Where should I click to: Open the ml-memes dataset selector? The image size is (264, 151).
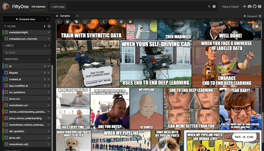[38, 7]
